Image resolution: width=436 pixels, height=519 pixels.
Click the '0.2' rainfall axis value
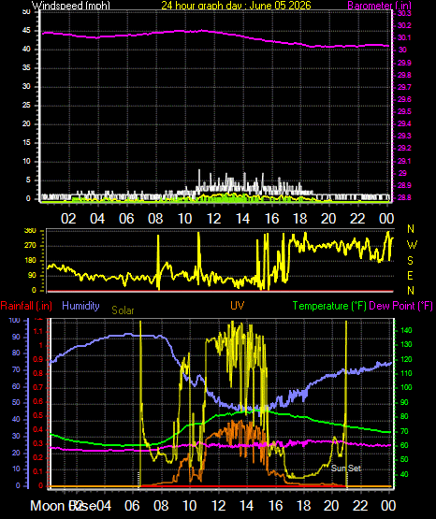point(37,457)
